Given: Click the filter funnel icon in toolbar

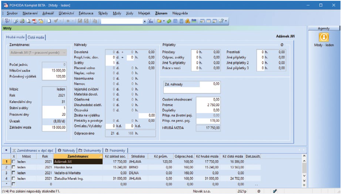Looking at the screenshot, I should [x=150, y=20].
